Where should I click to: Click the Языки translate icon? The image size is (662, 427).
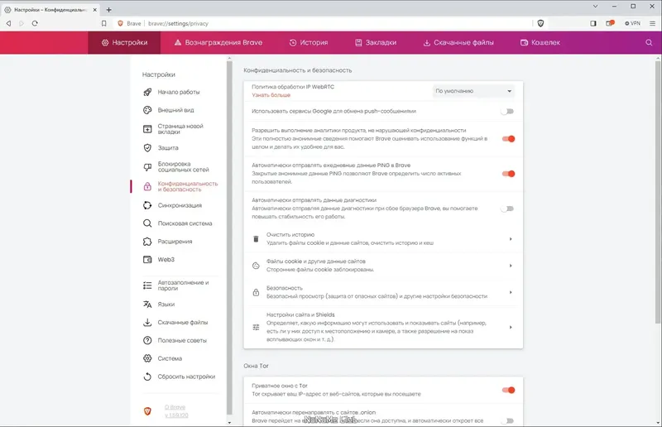point(147,304)
